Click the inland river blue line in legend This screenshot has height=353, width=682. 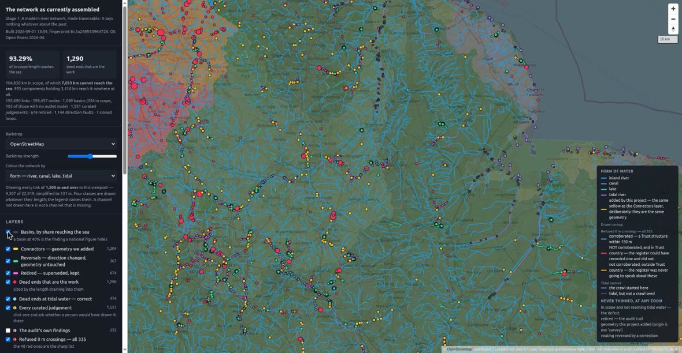point(604,178)
